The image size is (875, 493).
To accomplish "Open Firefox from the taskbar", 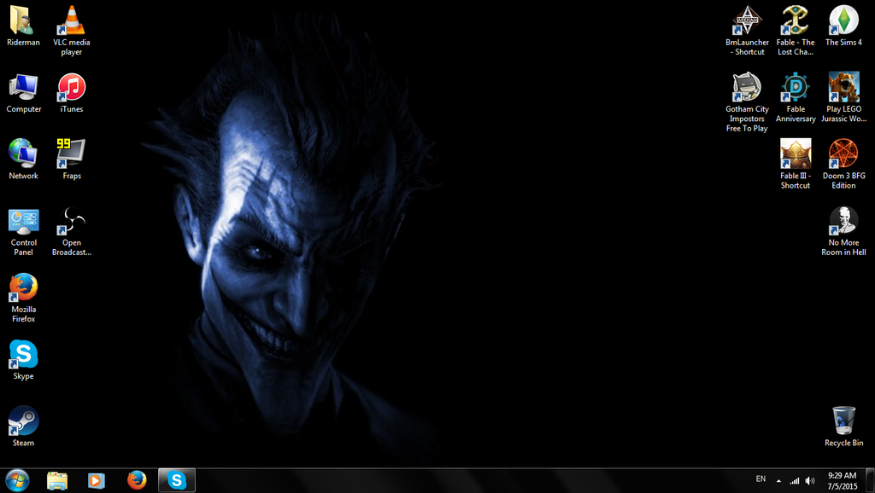I will click(x=137, y=480).
